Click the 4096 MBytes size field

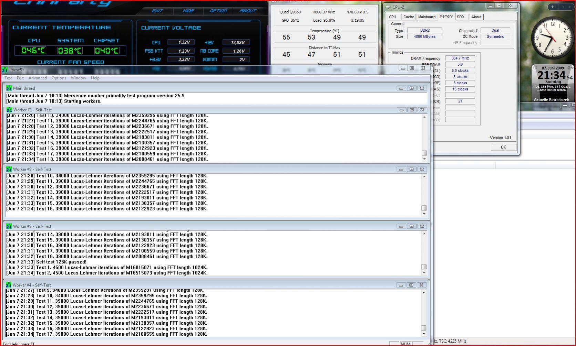(424, 36)
